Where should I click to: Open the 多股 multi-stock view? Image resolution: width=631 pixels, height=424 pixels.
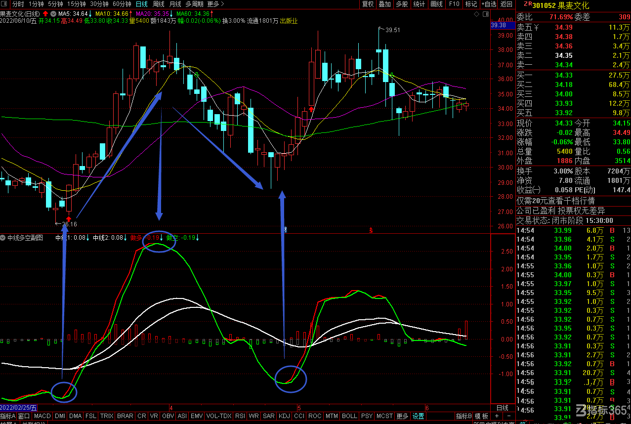pyautogui.click(x=402, y=4)
